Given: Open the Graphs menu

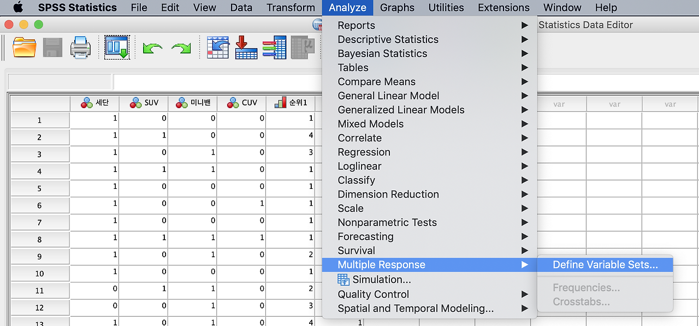Looking at the screenshot, I should click(x=397, y=8).
